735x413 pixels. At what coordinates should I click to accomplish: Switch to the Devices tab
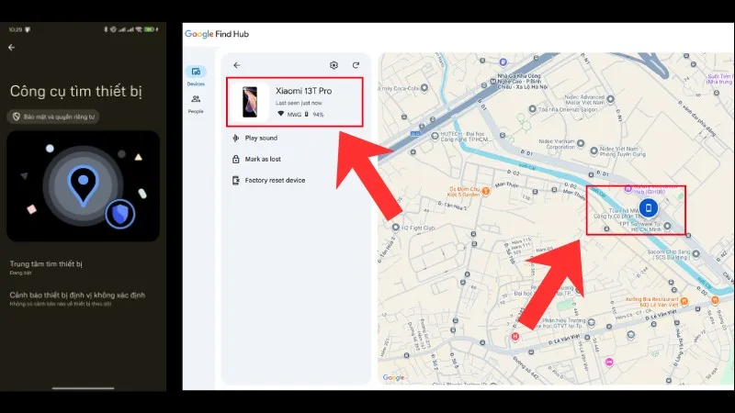pyautogui.click(x=196, y=75)
